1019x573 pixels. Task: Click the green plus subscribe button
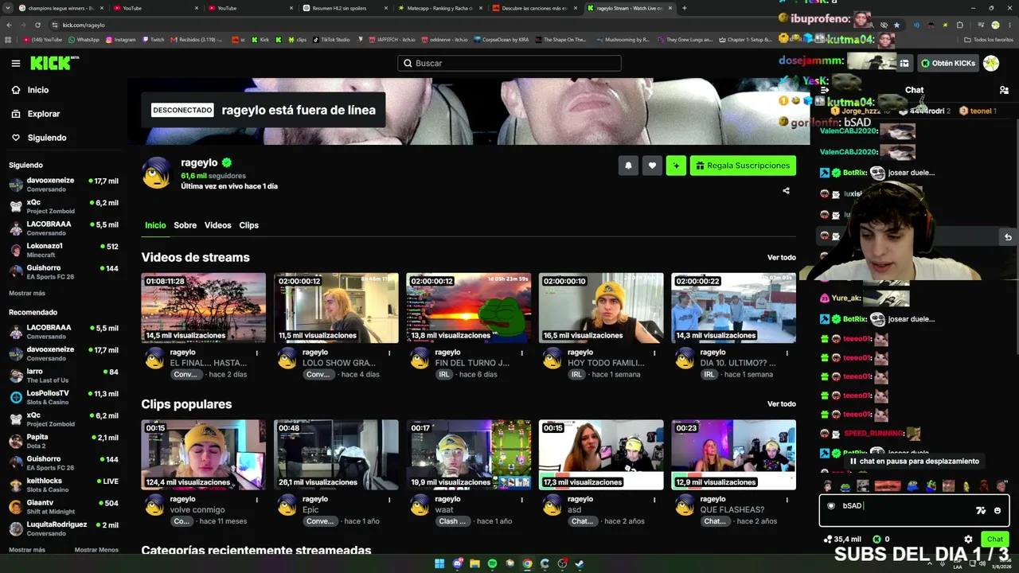(x=676, y=166)
